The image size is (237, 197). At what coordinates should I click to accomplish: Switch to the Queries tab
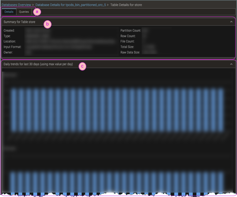click(x=24, y=12)
